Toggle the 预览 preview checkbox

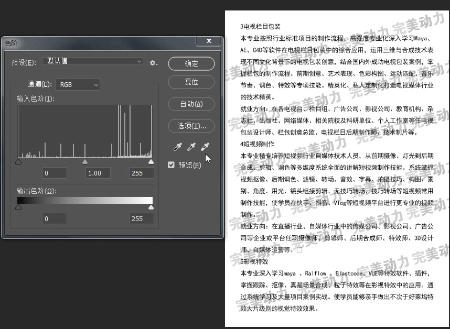pos(171,165)
